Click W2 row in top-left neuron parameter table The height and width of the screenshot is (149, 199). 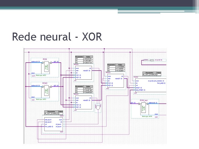pos(84,63)
